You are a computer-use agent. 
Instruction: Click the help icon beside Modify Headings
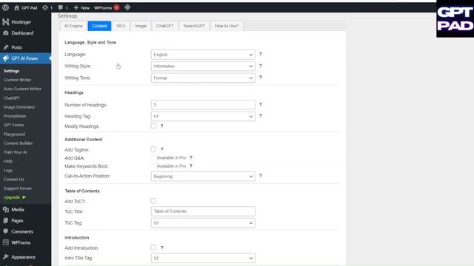click(161, 126)
